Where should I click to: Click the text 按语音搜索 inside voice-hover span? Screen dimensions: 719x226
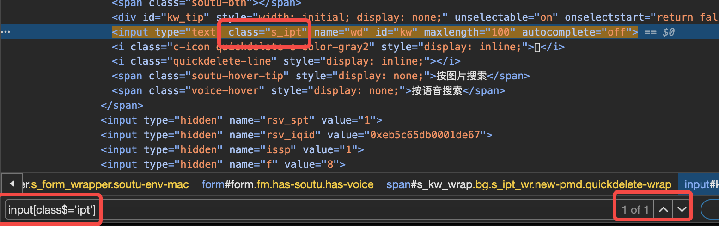click(437, 91)
